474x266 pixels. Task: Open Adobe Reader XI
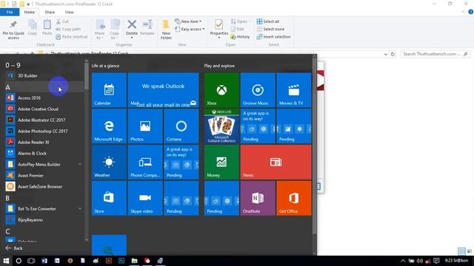tap(44, 142)
